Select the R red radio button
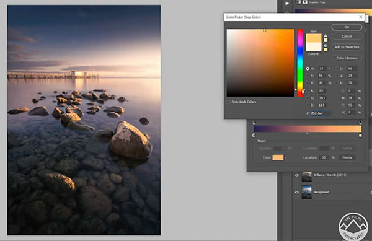Viewport: 372px width, 241px height. point(308,90)
